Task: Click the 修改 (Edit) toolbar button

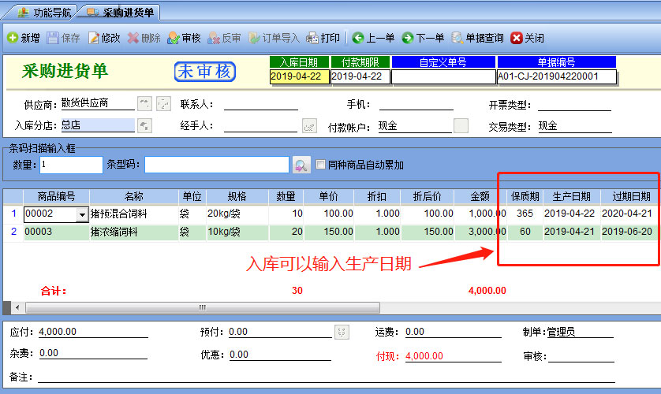Action: (x=105, y=38)
